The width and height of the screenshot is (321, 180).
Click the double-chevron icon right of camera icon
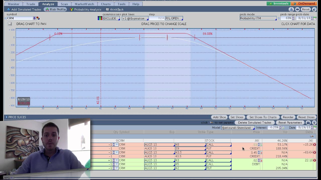pos(314,123)
